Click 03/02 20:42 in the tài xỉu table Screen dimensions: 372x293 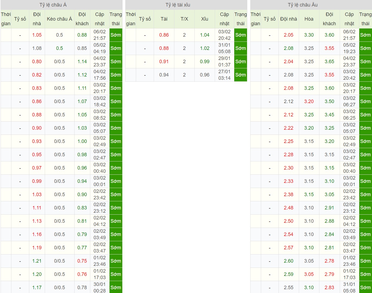225,35
